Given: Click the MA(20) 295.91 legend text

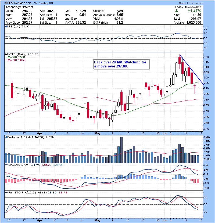Looking at the screenshot, I should click(x=16, y=57).
